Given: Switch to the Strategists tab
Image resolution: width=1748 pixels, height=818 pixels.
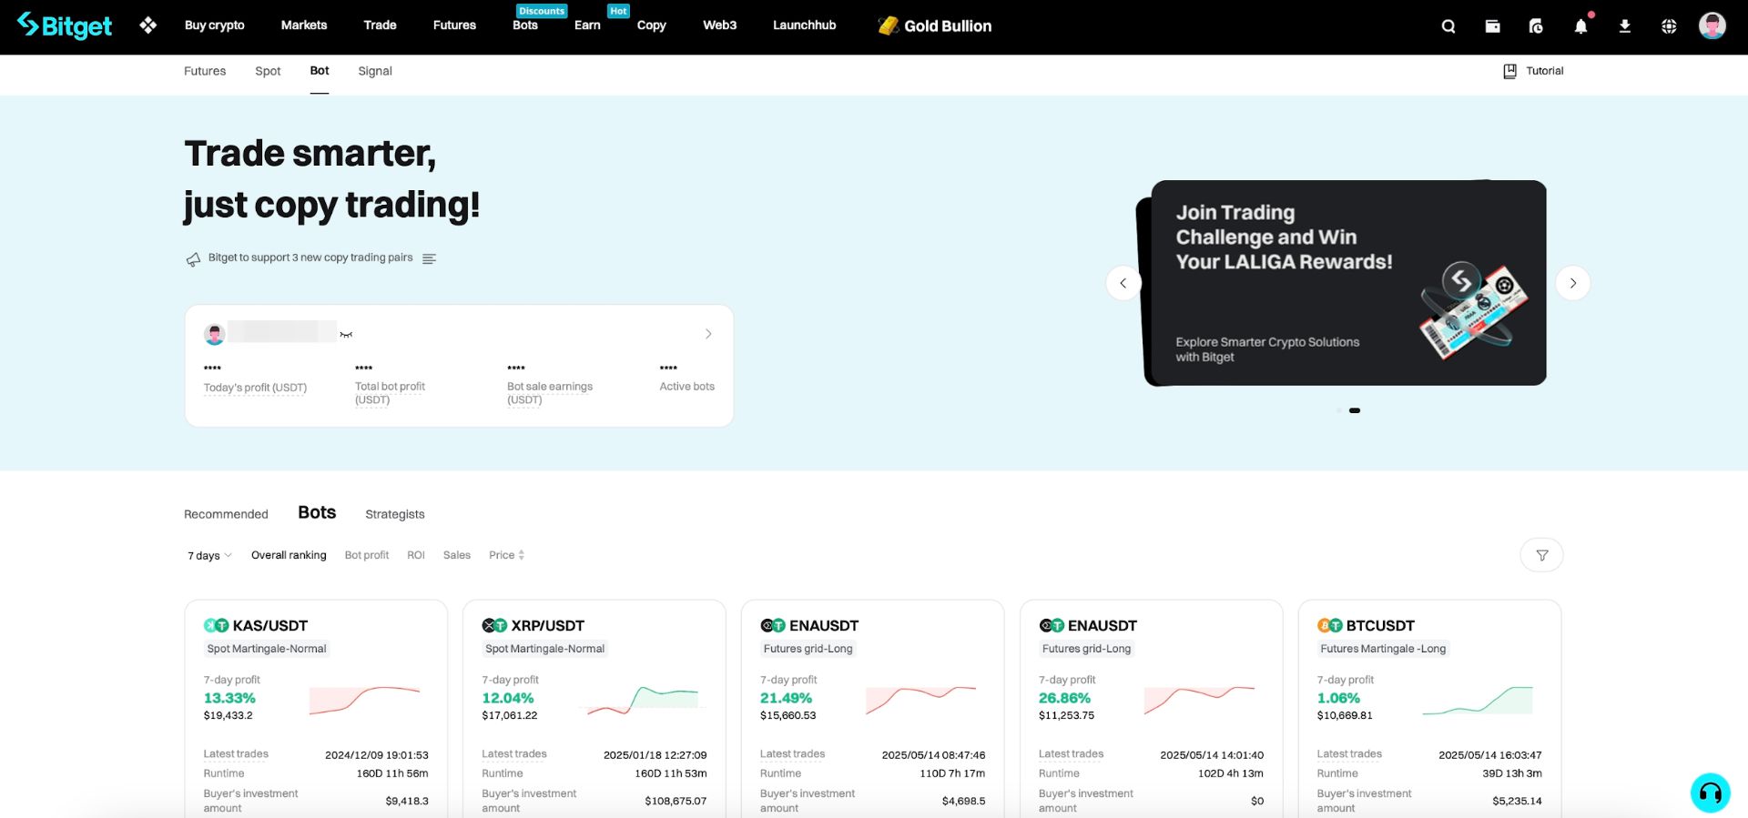Looking at the screenshot, I should [395, 514].
